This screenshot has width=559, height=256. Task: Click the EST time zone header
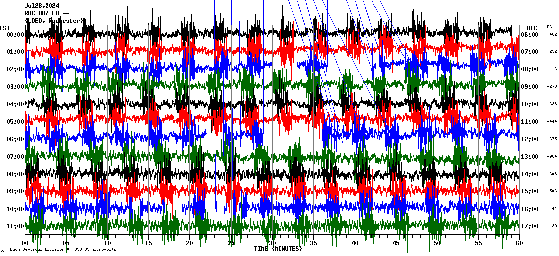pyautogui.click(x=5, y=27)
